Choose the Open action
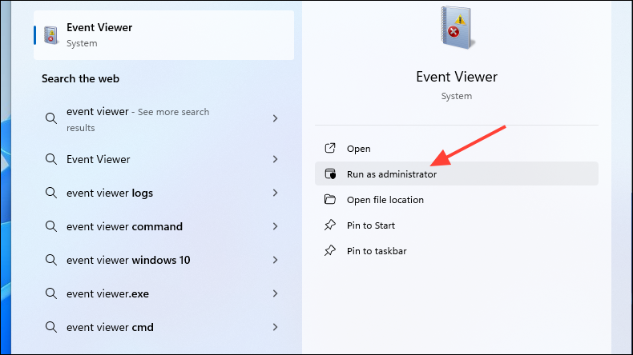 point(457,148)
